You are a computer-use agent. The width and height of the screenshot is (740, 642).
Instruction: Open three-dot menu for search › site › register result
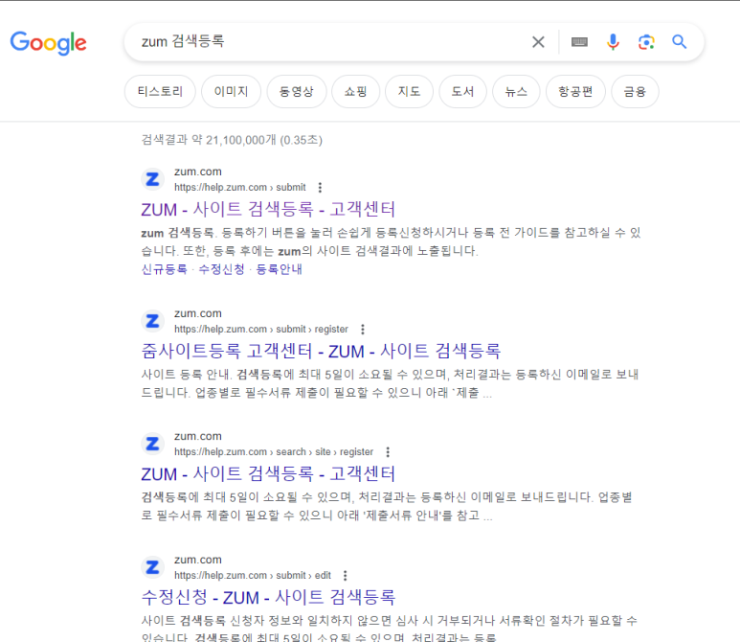coord(388,452)
